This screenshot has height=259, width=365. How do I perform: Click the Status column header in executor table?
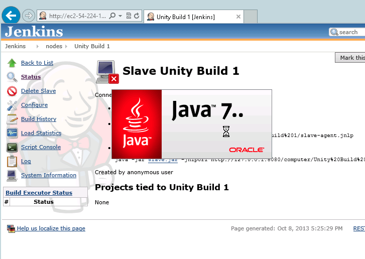pos(44,202)
